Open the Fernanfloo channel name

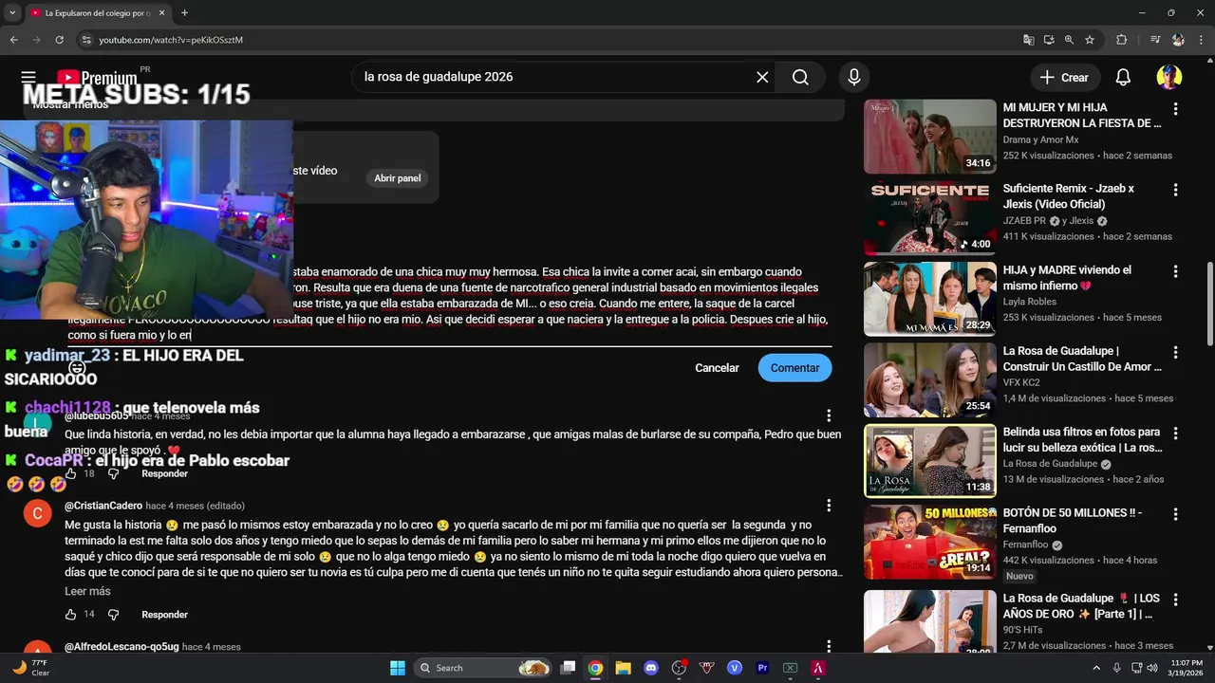point(1025,545)
